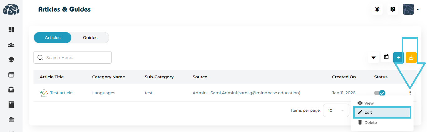Screen dimensions: 427x132
Task: Open the date picker calendar button
Action: [386, 57]
